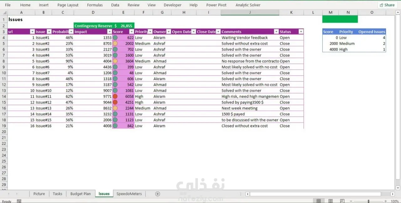Open the Formulas ribbon tab
401x203 pixels.
(95, 5)
